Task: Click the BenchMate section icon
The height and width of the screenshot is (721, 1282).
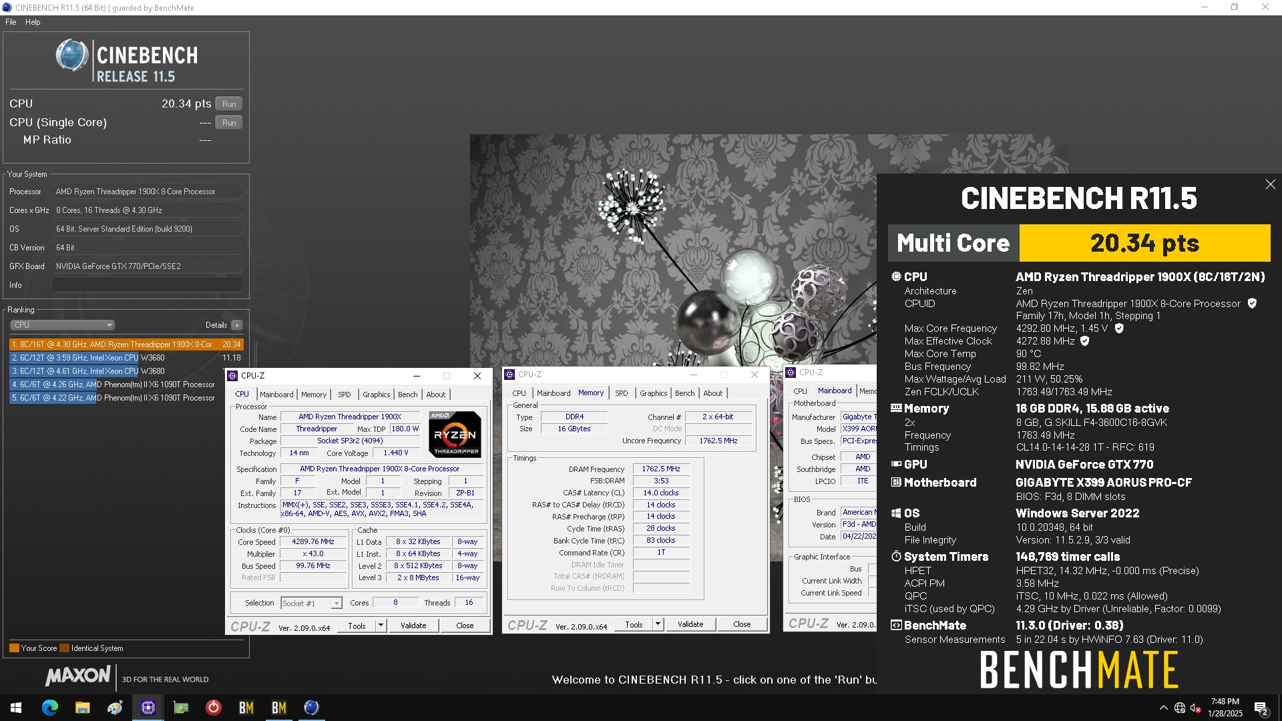Action: tap(896, 625)
